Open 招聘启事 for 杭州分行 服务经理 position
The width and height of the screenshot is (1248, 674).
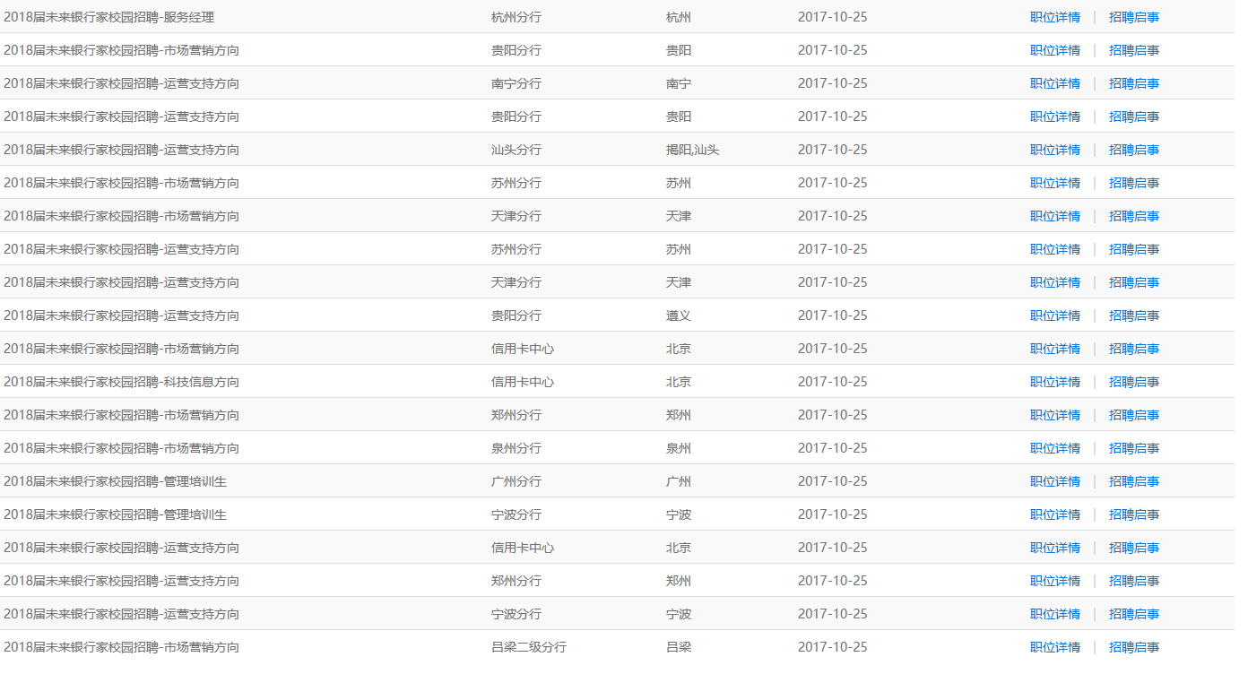[1133, 17]
